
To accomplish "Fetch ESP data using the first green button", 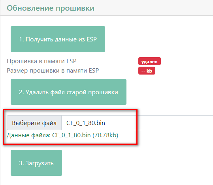I will (x=58, y=39).
